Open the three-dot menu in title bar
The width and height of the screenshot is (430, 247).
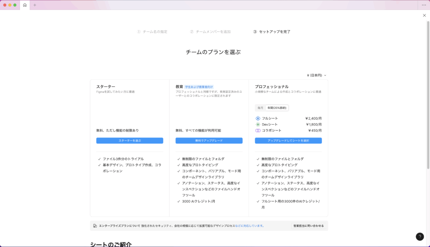(x=424, y=5)
